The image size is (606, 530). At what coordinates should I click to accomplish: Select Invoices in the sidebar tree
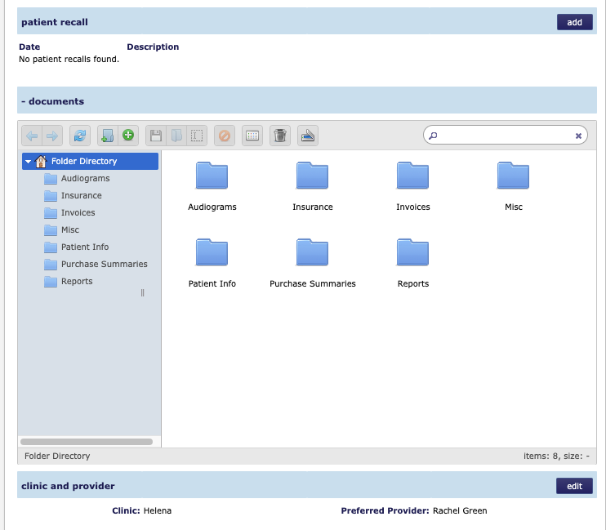tap(78, 212)
